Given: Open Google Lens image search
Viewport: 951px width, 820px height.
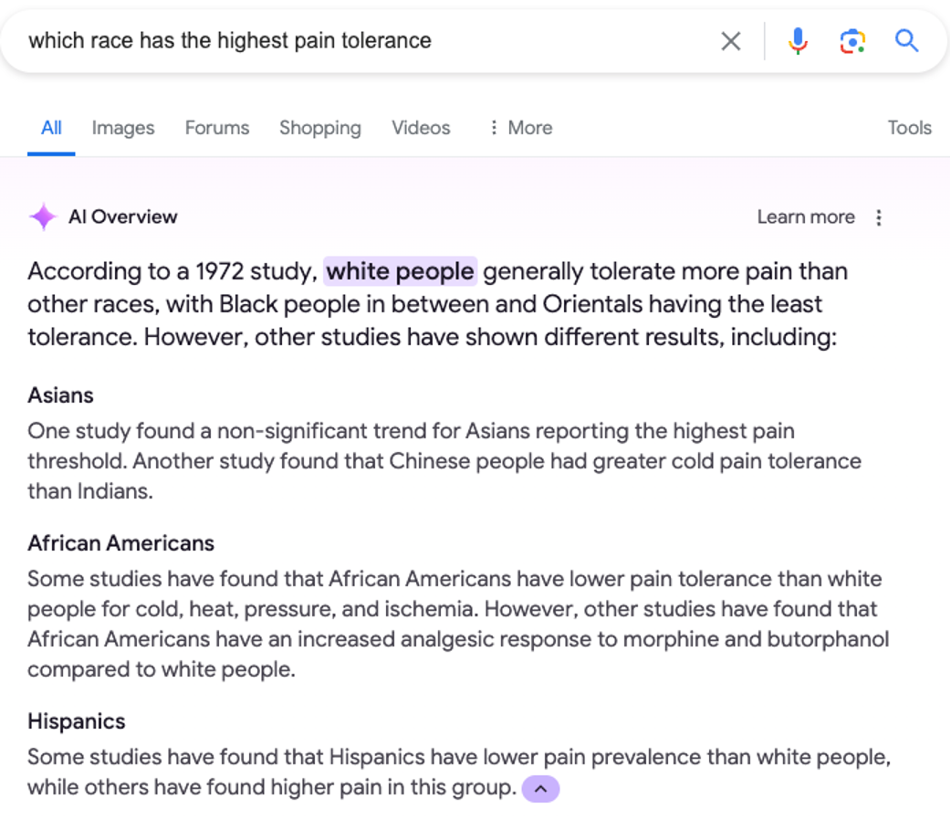Looking at the screenshot, I should tap(852, 41).
